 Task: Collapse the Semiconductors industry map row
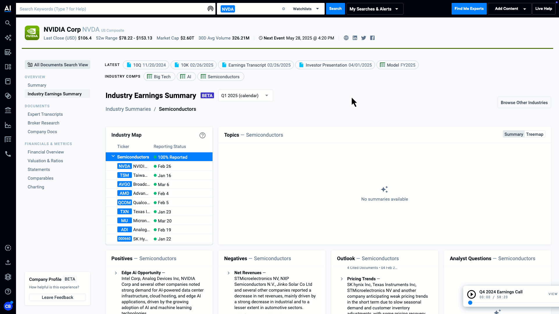(113, 157)
